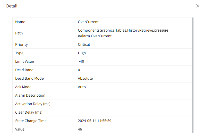Click the Ack Mode row label

(23, 87)
